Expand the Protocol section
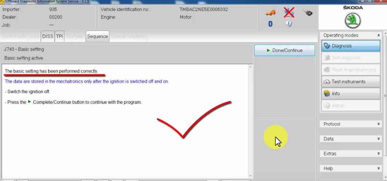387x181 pixels. (351, 124)
